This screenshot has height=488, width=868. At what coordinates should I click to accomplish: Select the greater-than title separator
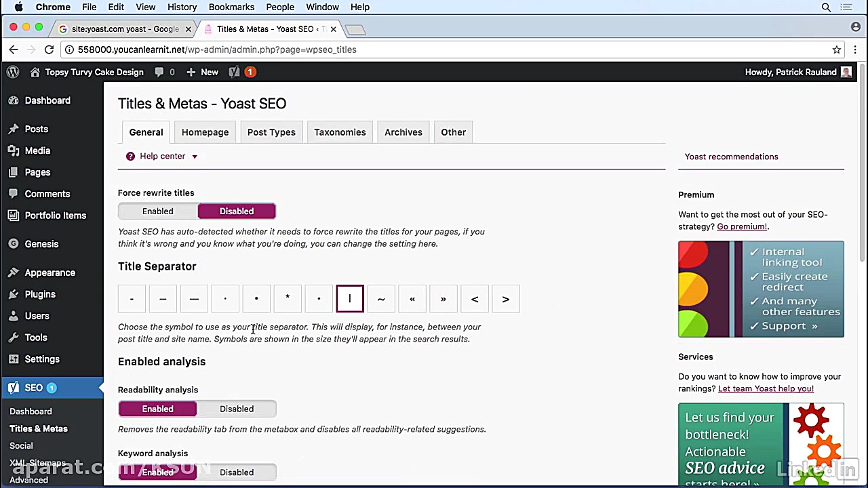506,299
